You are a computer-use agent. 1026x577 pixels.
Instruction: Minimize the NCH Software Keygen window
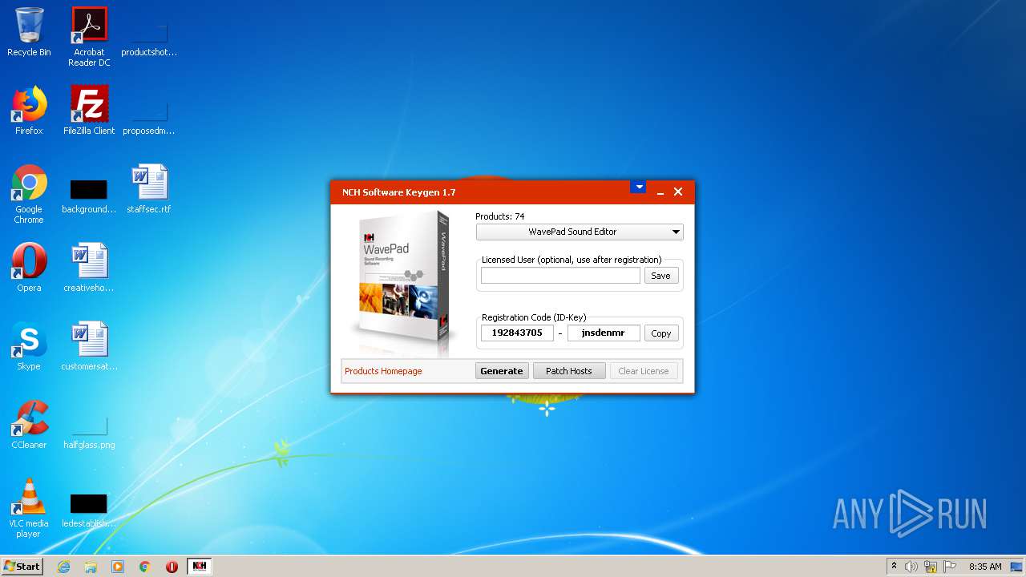tap(660, 192)
